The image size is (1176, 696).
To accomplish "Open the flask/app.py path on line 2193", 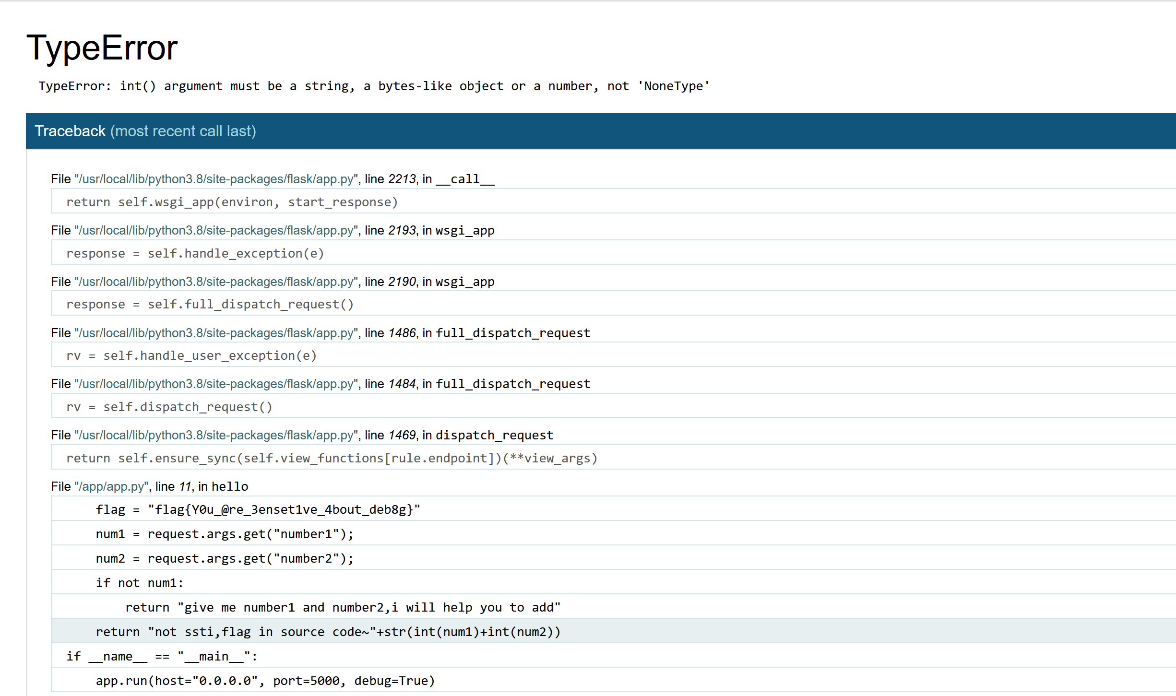I will coord(216,230).
